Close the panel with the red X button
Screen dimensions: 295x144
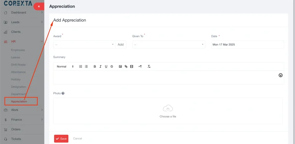click(39, 7)
